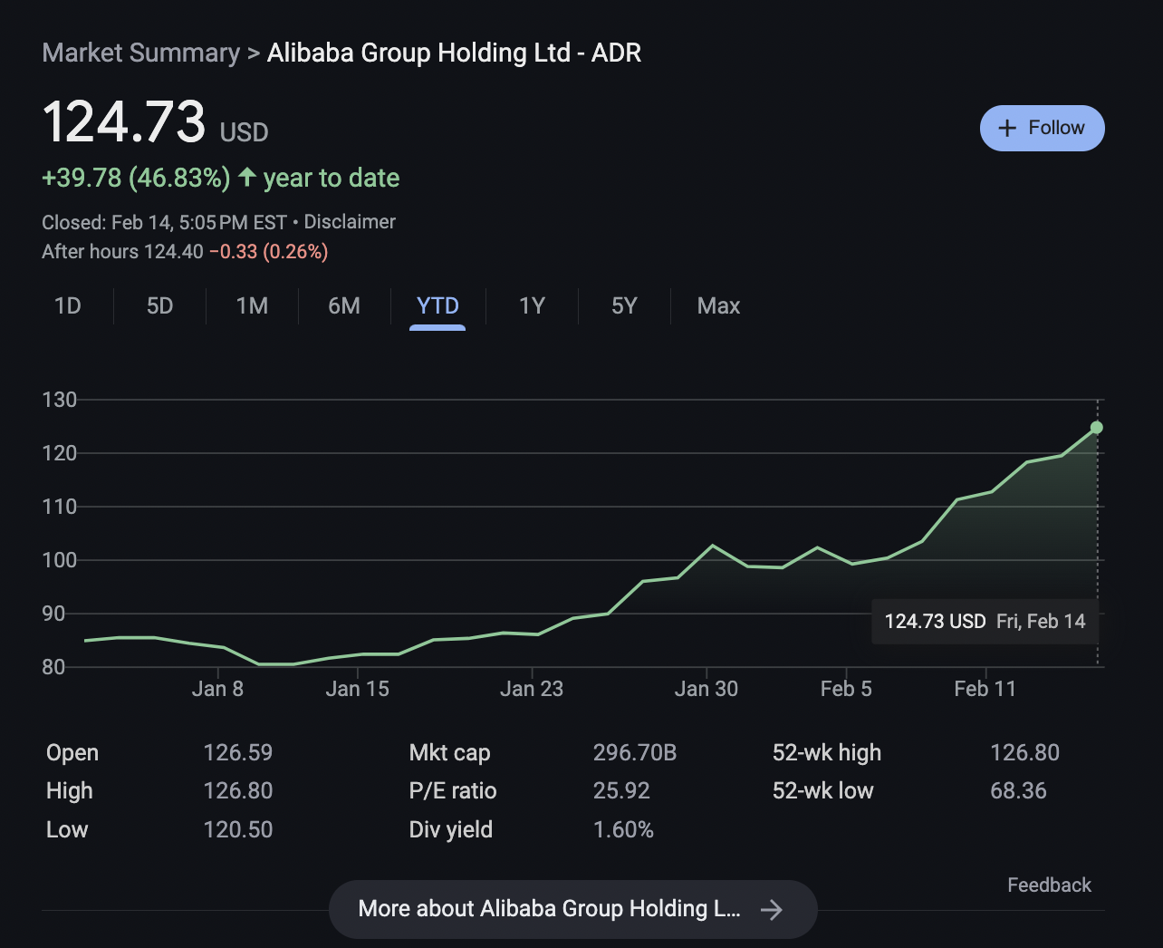Open the Feedback link
This screenshot has height=948, width=1163.
point(1049,885)
